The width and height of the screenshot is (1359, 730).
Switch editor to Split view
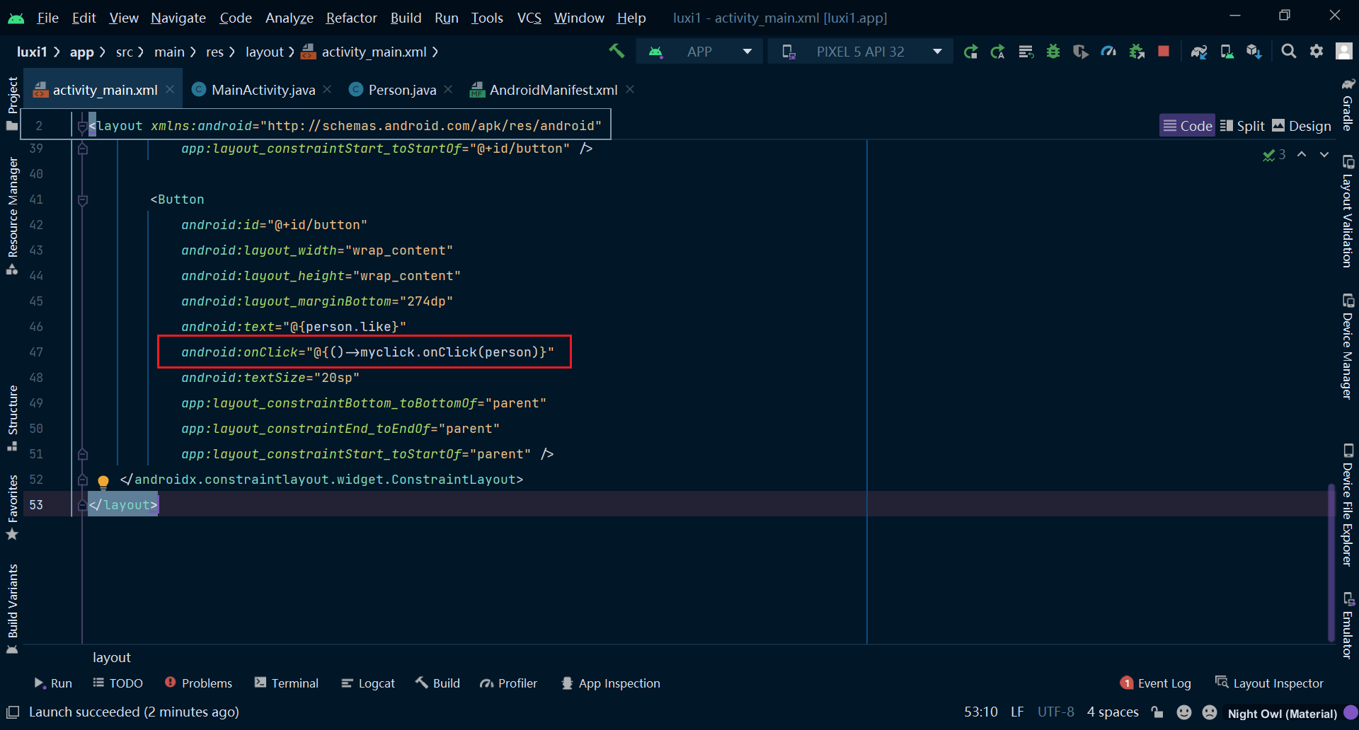point(1242,125)
